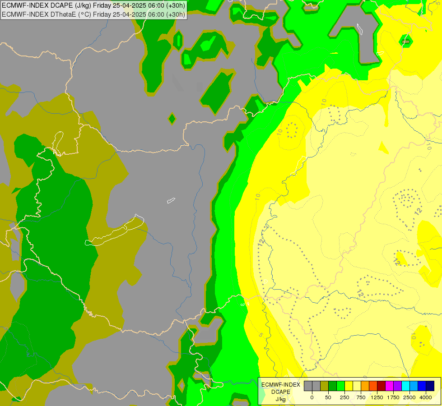This screenshot has height=406, width=442.
Task: Click the sky blue legend swatch
Action: tap(414, 386)
